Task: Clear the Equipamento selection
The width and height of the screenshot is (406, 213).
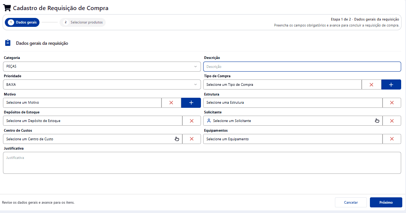Action: click(392, 139)
